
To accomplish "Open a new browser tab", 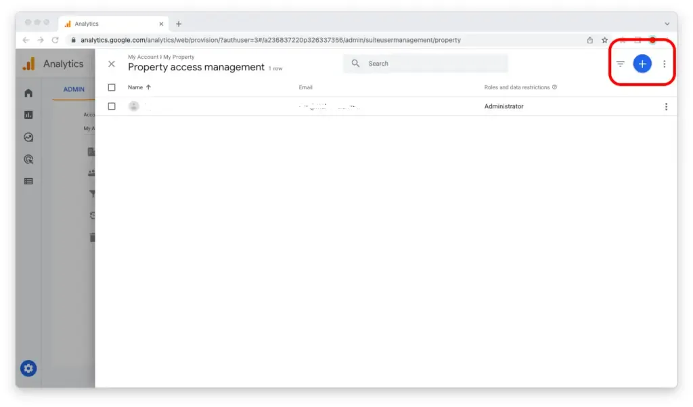I will pyautogui.click(x=179, y=24).
